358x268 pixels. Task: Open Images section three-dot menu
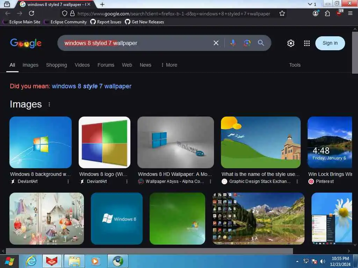[49, 104]
